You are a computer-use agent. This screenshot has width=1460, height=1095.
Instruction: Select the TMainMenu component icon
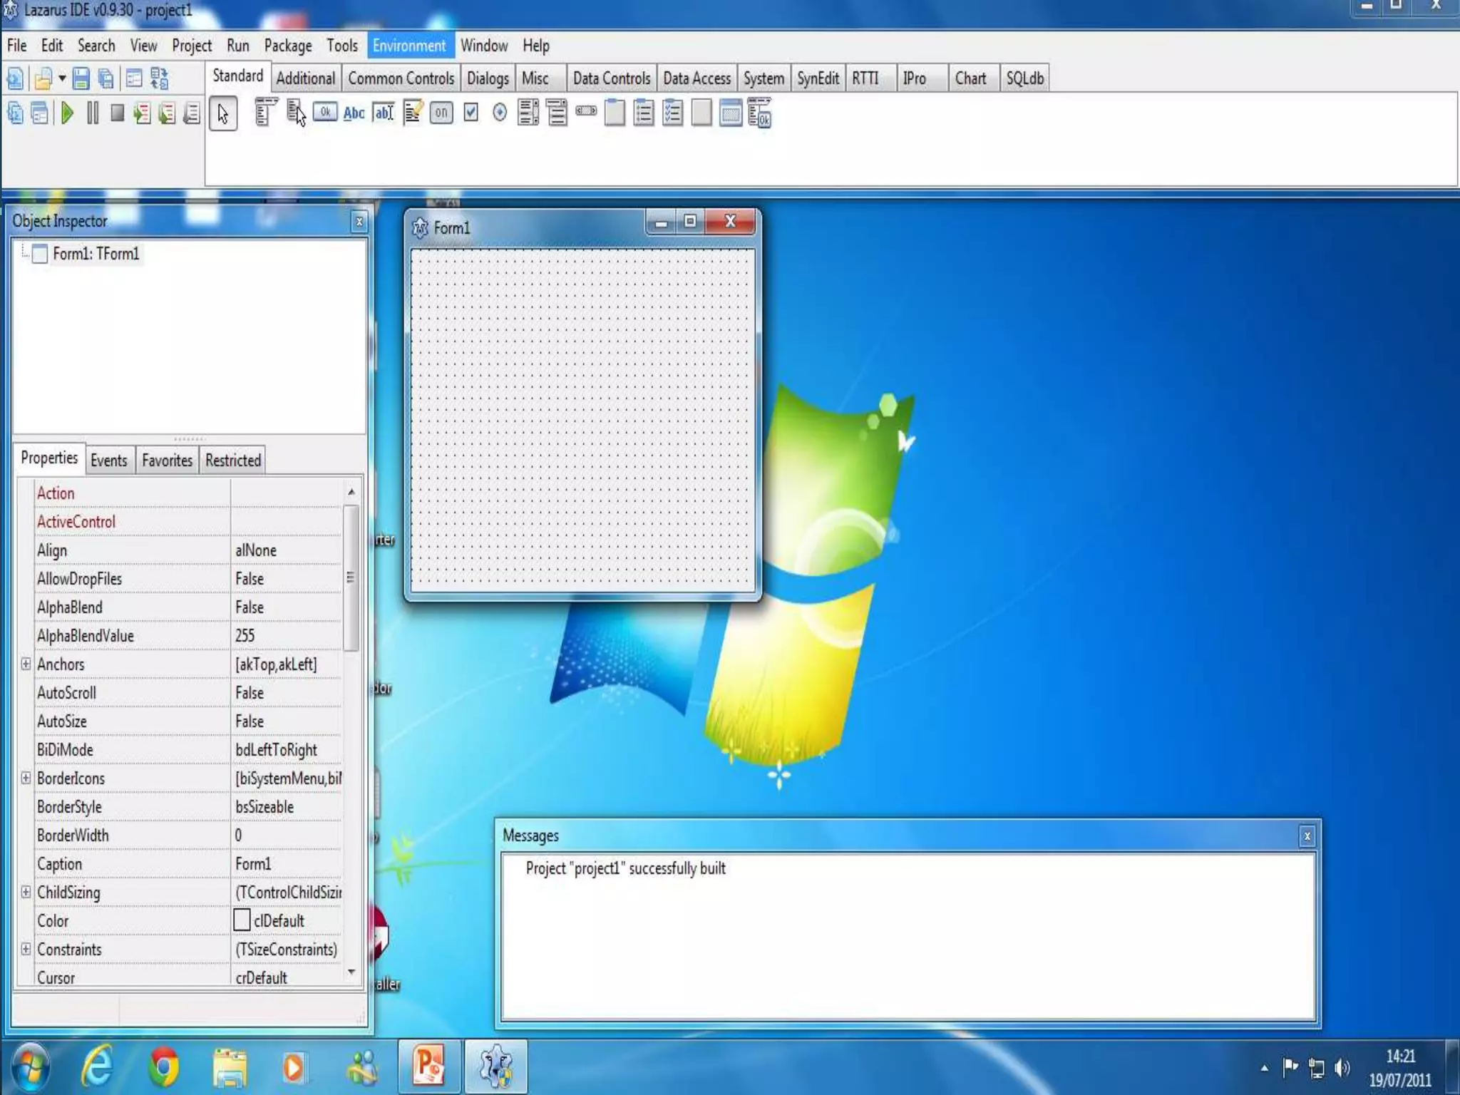(265, 113)
